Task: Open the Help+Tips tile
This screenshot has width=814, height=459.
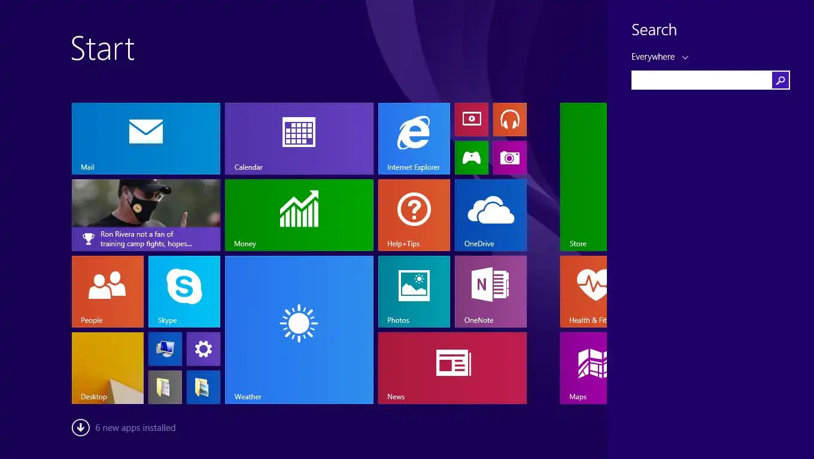Action: [414, 215]
